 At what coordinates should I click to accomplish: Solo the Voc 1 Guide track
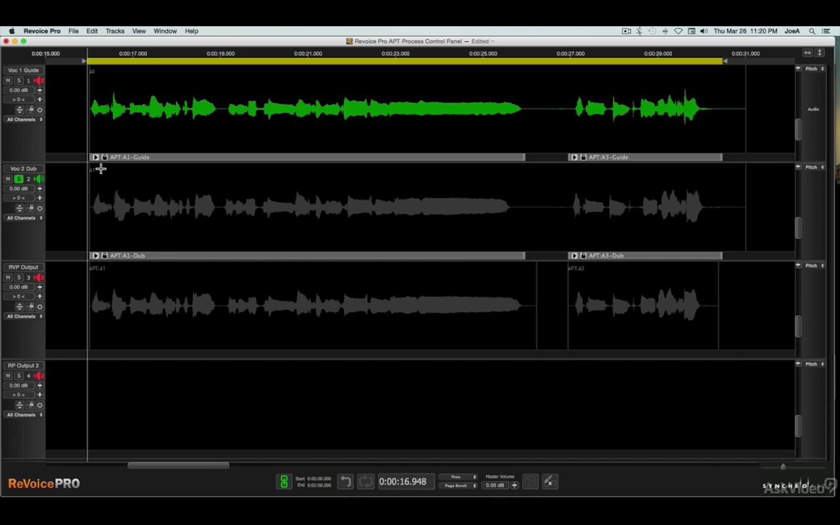19,80
